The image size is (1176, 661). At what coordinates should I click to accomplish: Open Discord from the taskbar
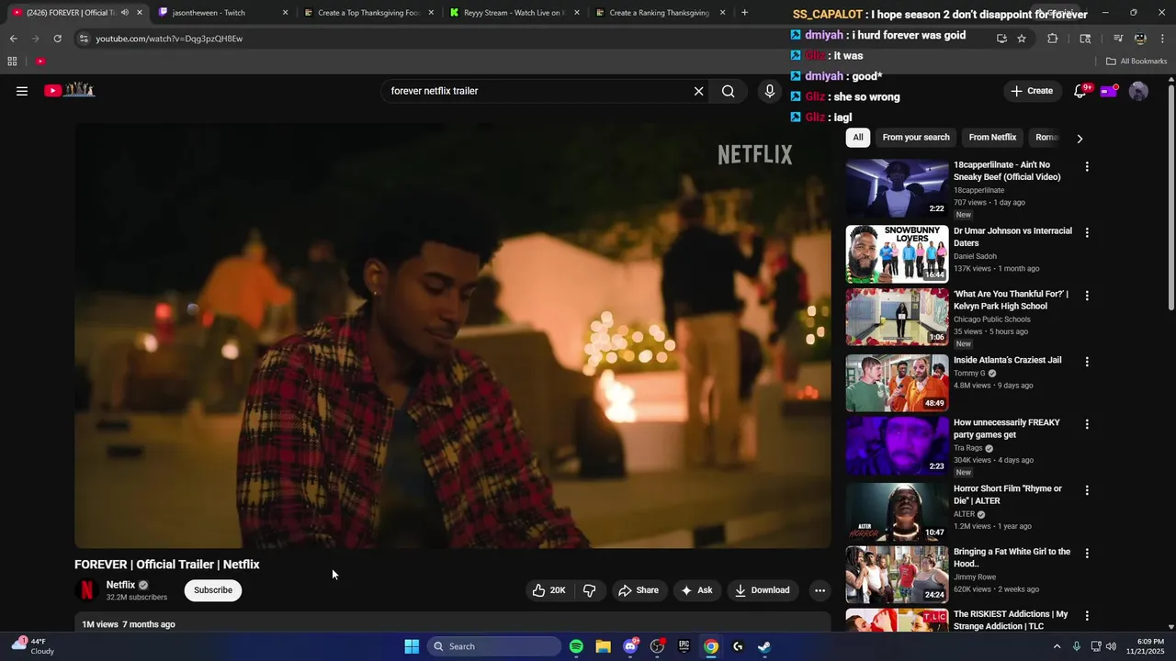coord(630,646)
